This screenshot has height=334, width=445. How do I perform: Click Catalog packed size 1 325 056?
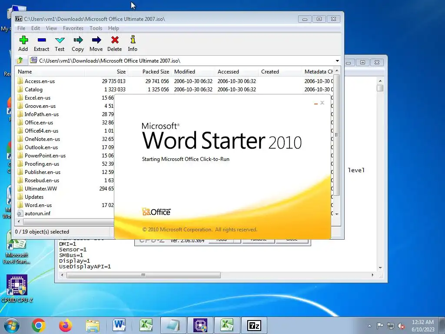tap(158, 90)
